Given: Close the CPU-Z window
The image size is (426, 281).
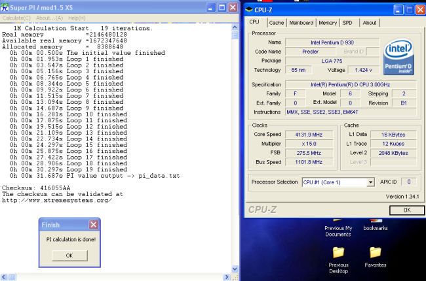Looking at the screenshot, I should tap(420, 10).
